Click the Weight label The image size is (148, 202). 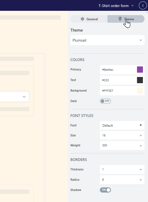[x=75, y=145]
